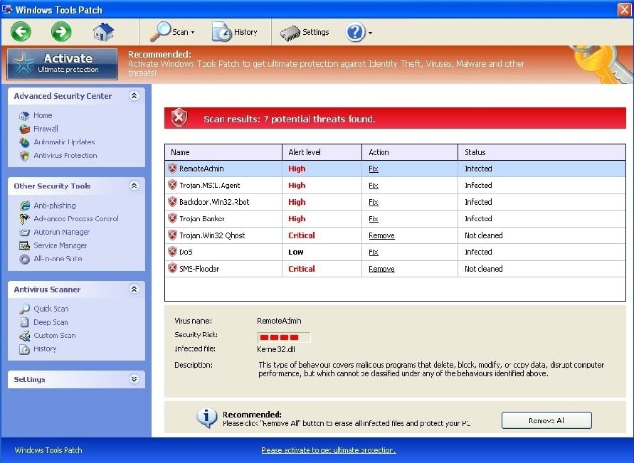The width and height of the screenshot is (634, 463).
Task: Click the Security Risk level bar
Action: (283, 336)
